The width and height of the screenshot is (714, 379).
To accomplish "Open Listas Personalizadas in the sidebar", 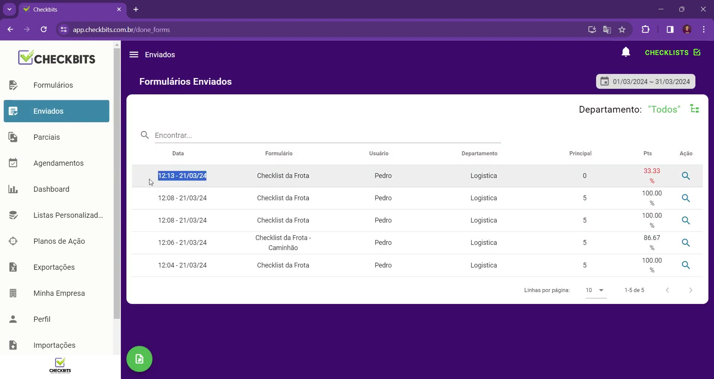I will [57, 215].
